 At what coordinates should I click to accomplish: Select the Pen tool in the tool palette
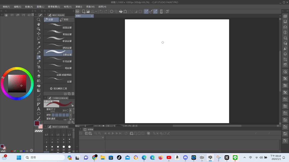click(x=39, y=53)
